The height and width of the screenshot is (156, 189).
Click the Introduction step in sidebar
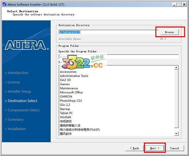16,73
